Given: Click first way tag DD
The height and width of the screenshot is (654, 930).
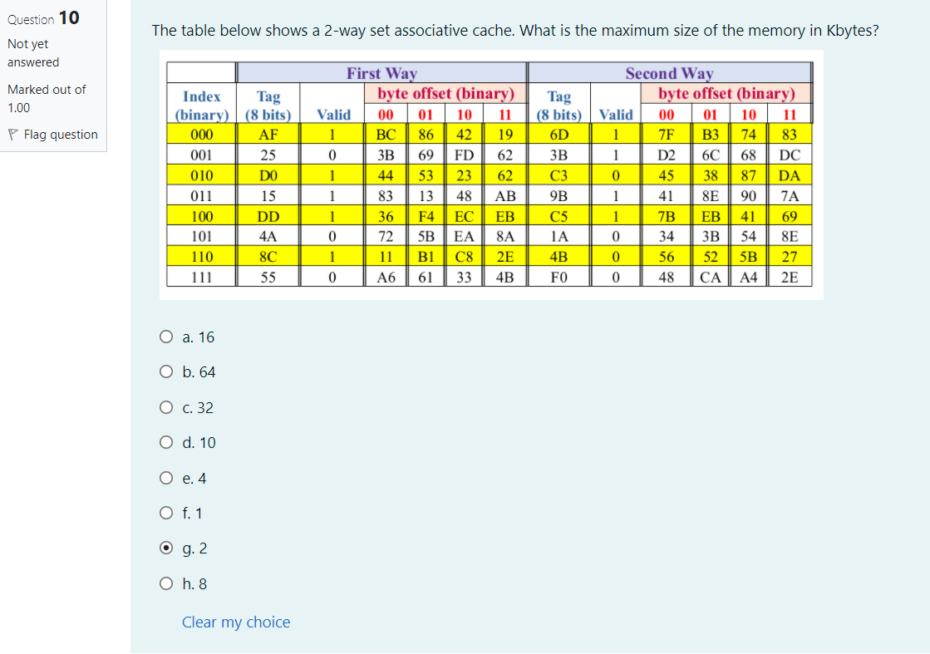Looking at the screenshot, I should point(268,216).
